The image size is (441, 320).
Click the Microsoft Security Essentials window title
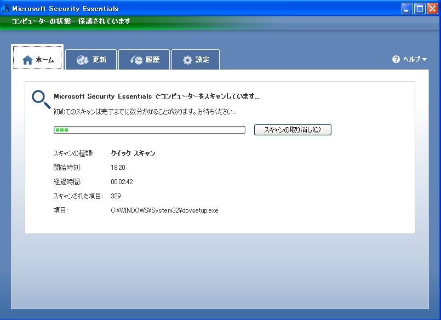65,9
